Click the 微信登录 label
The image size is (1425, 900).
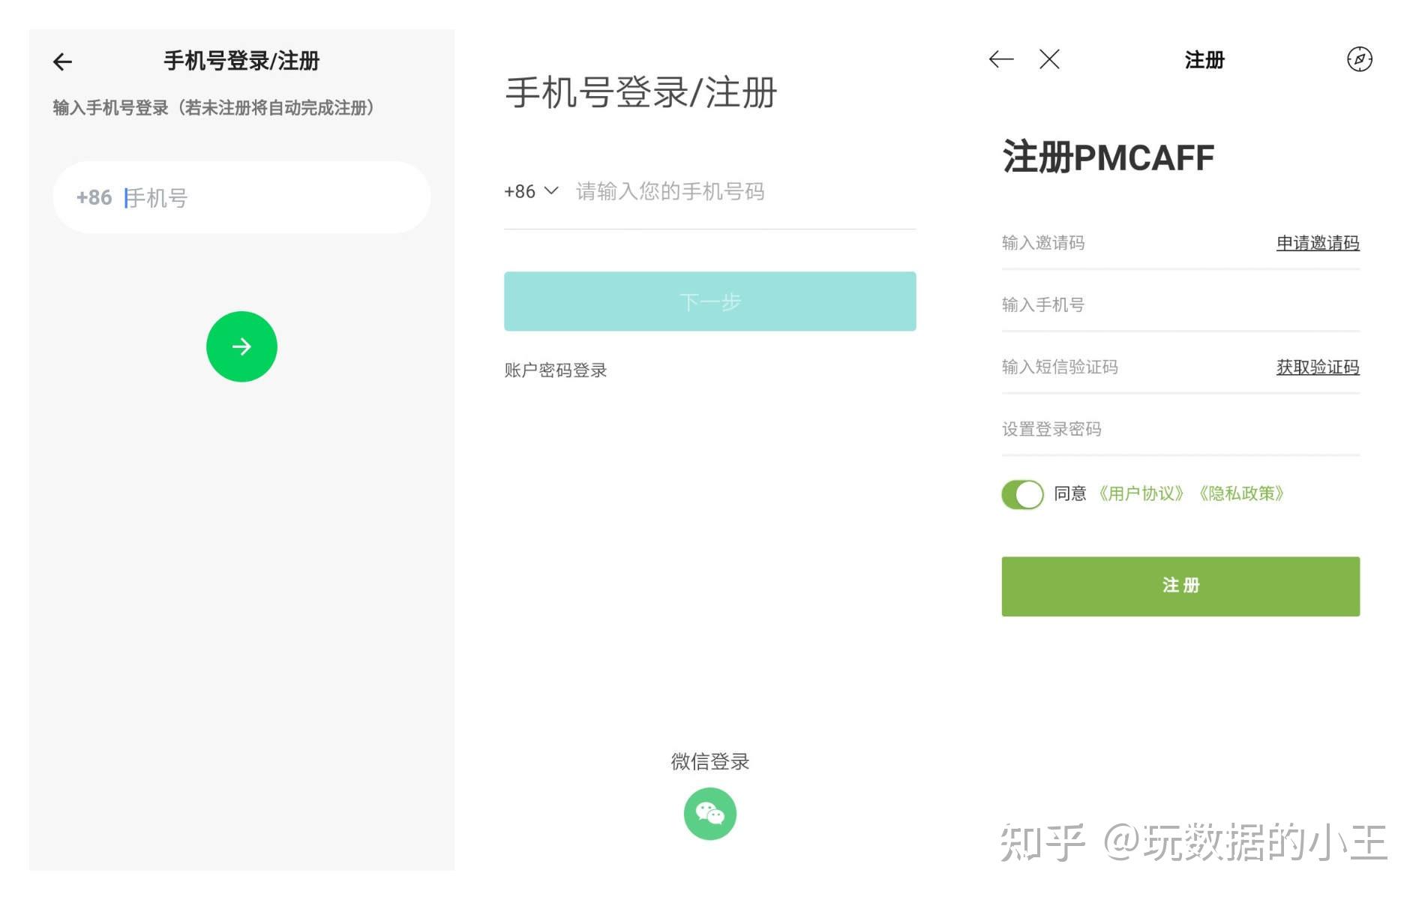coord(710,762)
